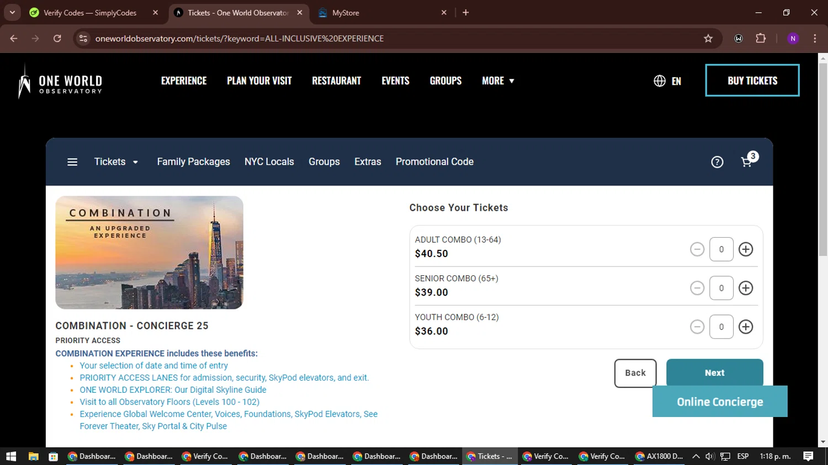Open the AX1800 taskbar window
Image resolution: width=828 pixels, height=465 pixels.
tap(659, 456)
